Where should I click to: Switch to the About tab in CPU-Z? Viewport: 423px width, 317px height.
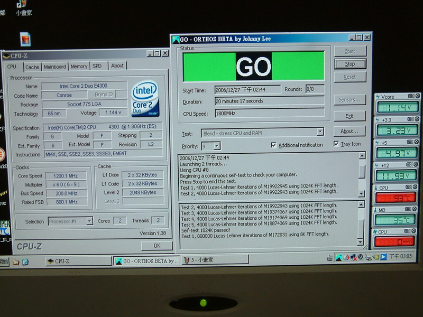[x=117, y=66]
